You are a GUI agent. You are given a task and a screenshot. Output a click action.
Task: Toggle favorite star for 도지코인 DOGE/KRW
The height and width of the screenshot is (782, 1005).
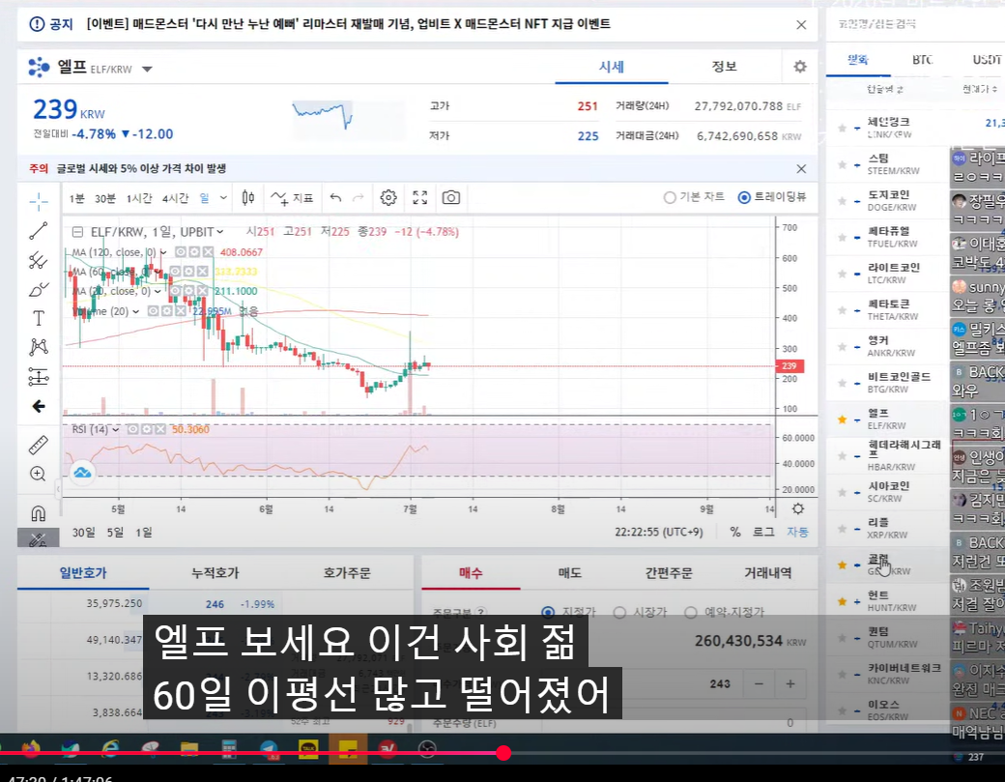(842, 201)
